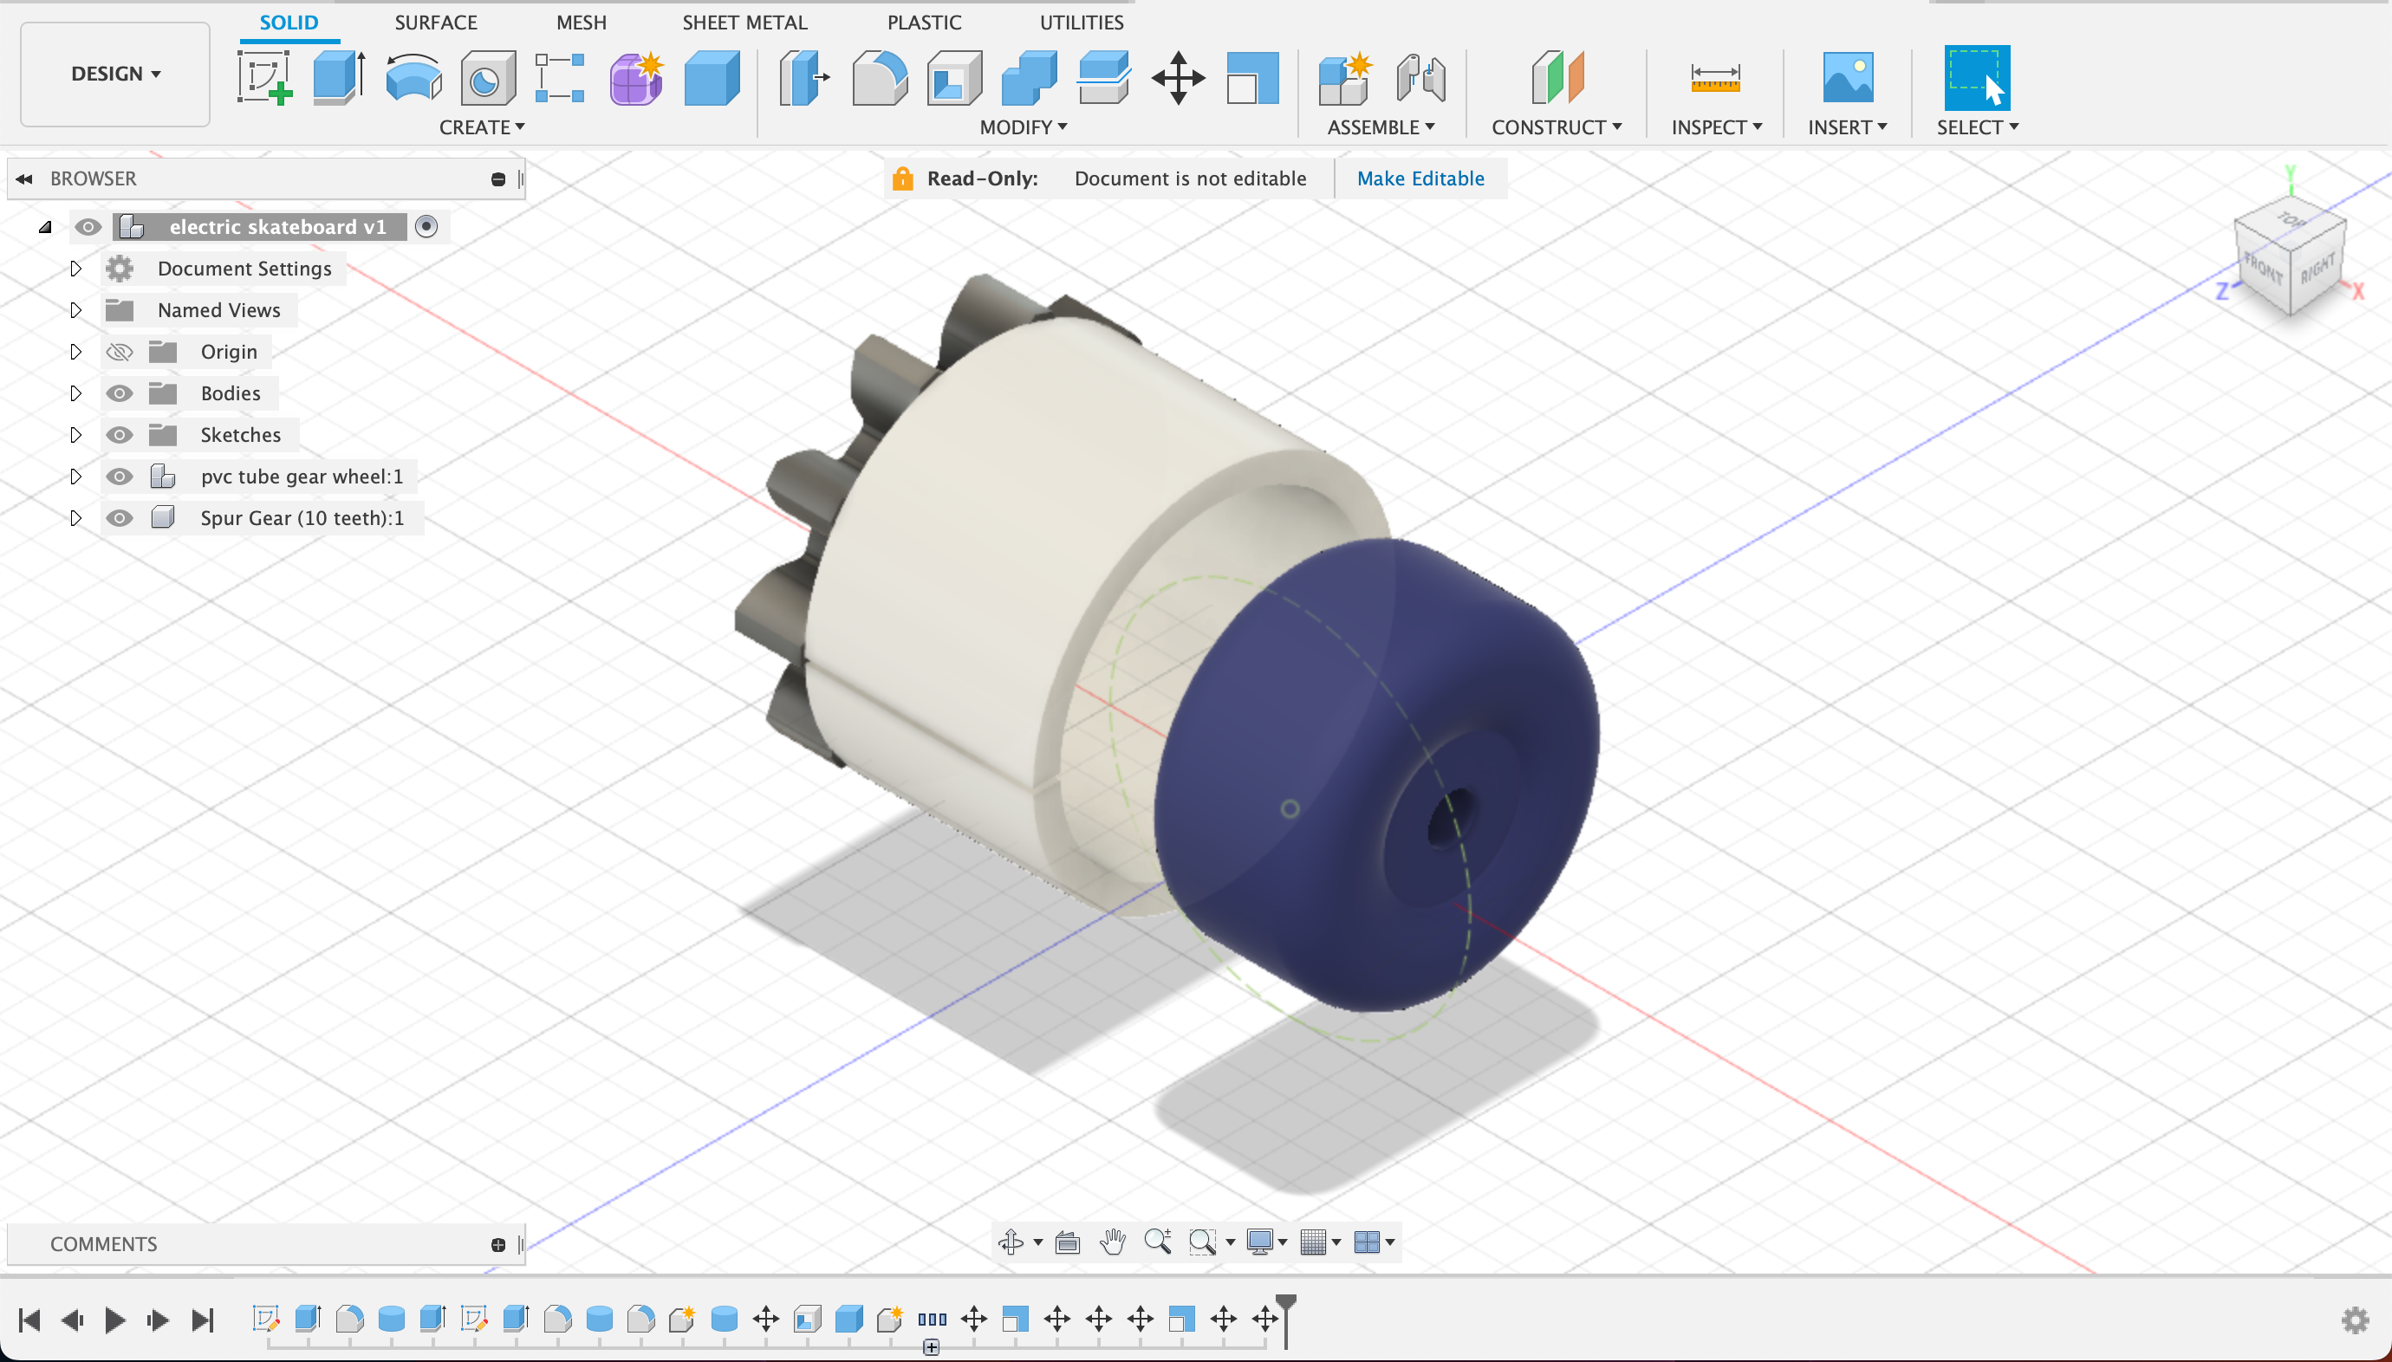Hide Spur Gear (10 teeth):1
This screenshot has width=2392, height=1362.
pyautogui.click(x=119, y=518)
